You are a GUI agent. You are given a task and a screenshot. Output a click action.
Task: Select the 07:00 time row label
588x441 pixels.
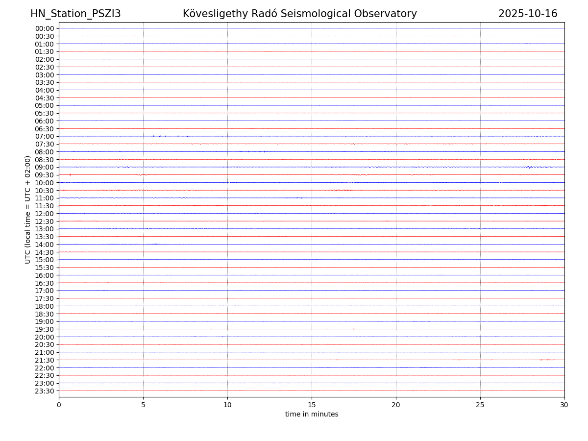point(44,136)
